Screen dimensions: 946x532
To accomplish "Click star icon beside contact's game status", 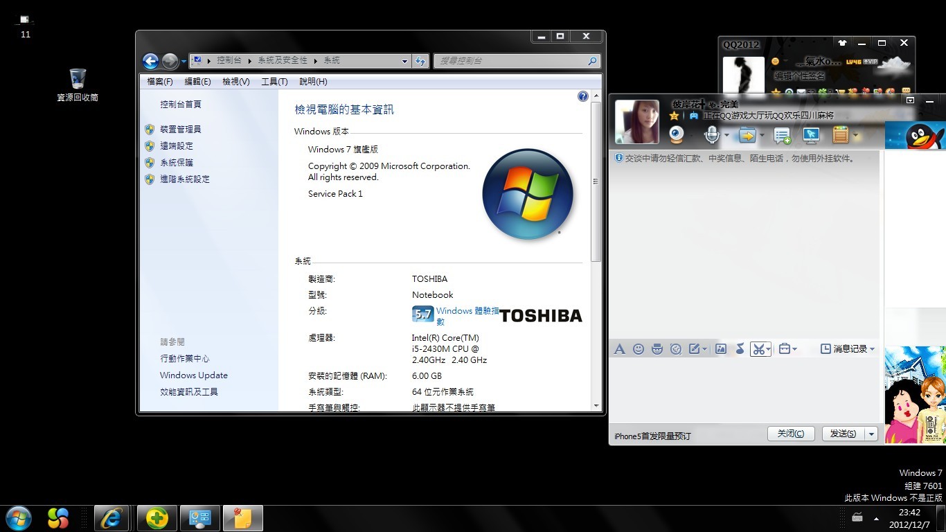I will [x=674, y=116].
